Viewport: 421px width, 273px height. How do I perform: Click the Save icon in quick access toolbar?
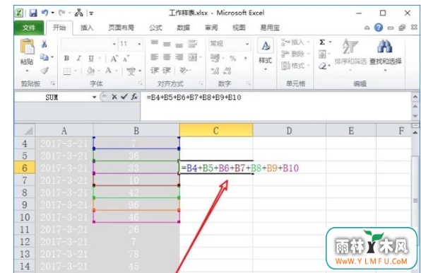(33, 13)
